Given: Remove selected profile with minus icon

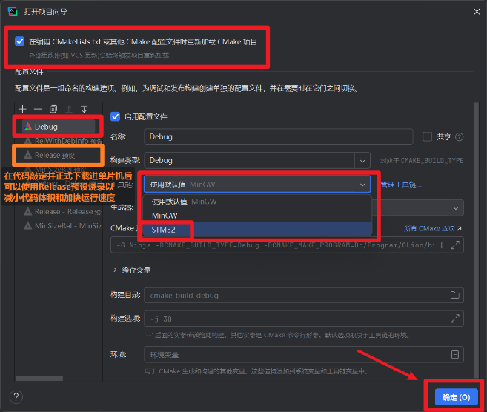Looking at the screenshot, I should (x=38, y=109).
